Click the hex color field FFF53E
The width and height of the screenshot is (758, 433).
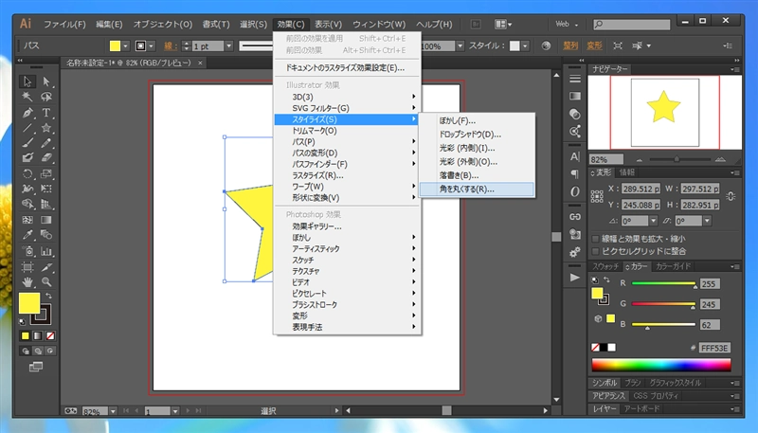click(x=714, y=348)
